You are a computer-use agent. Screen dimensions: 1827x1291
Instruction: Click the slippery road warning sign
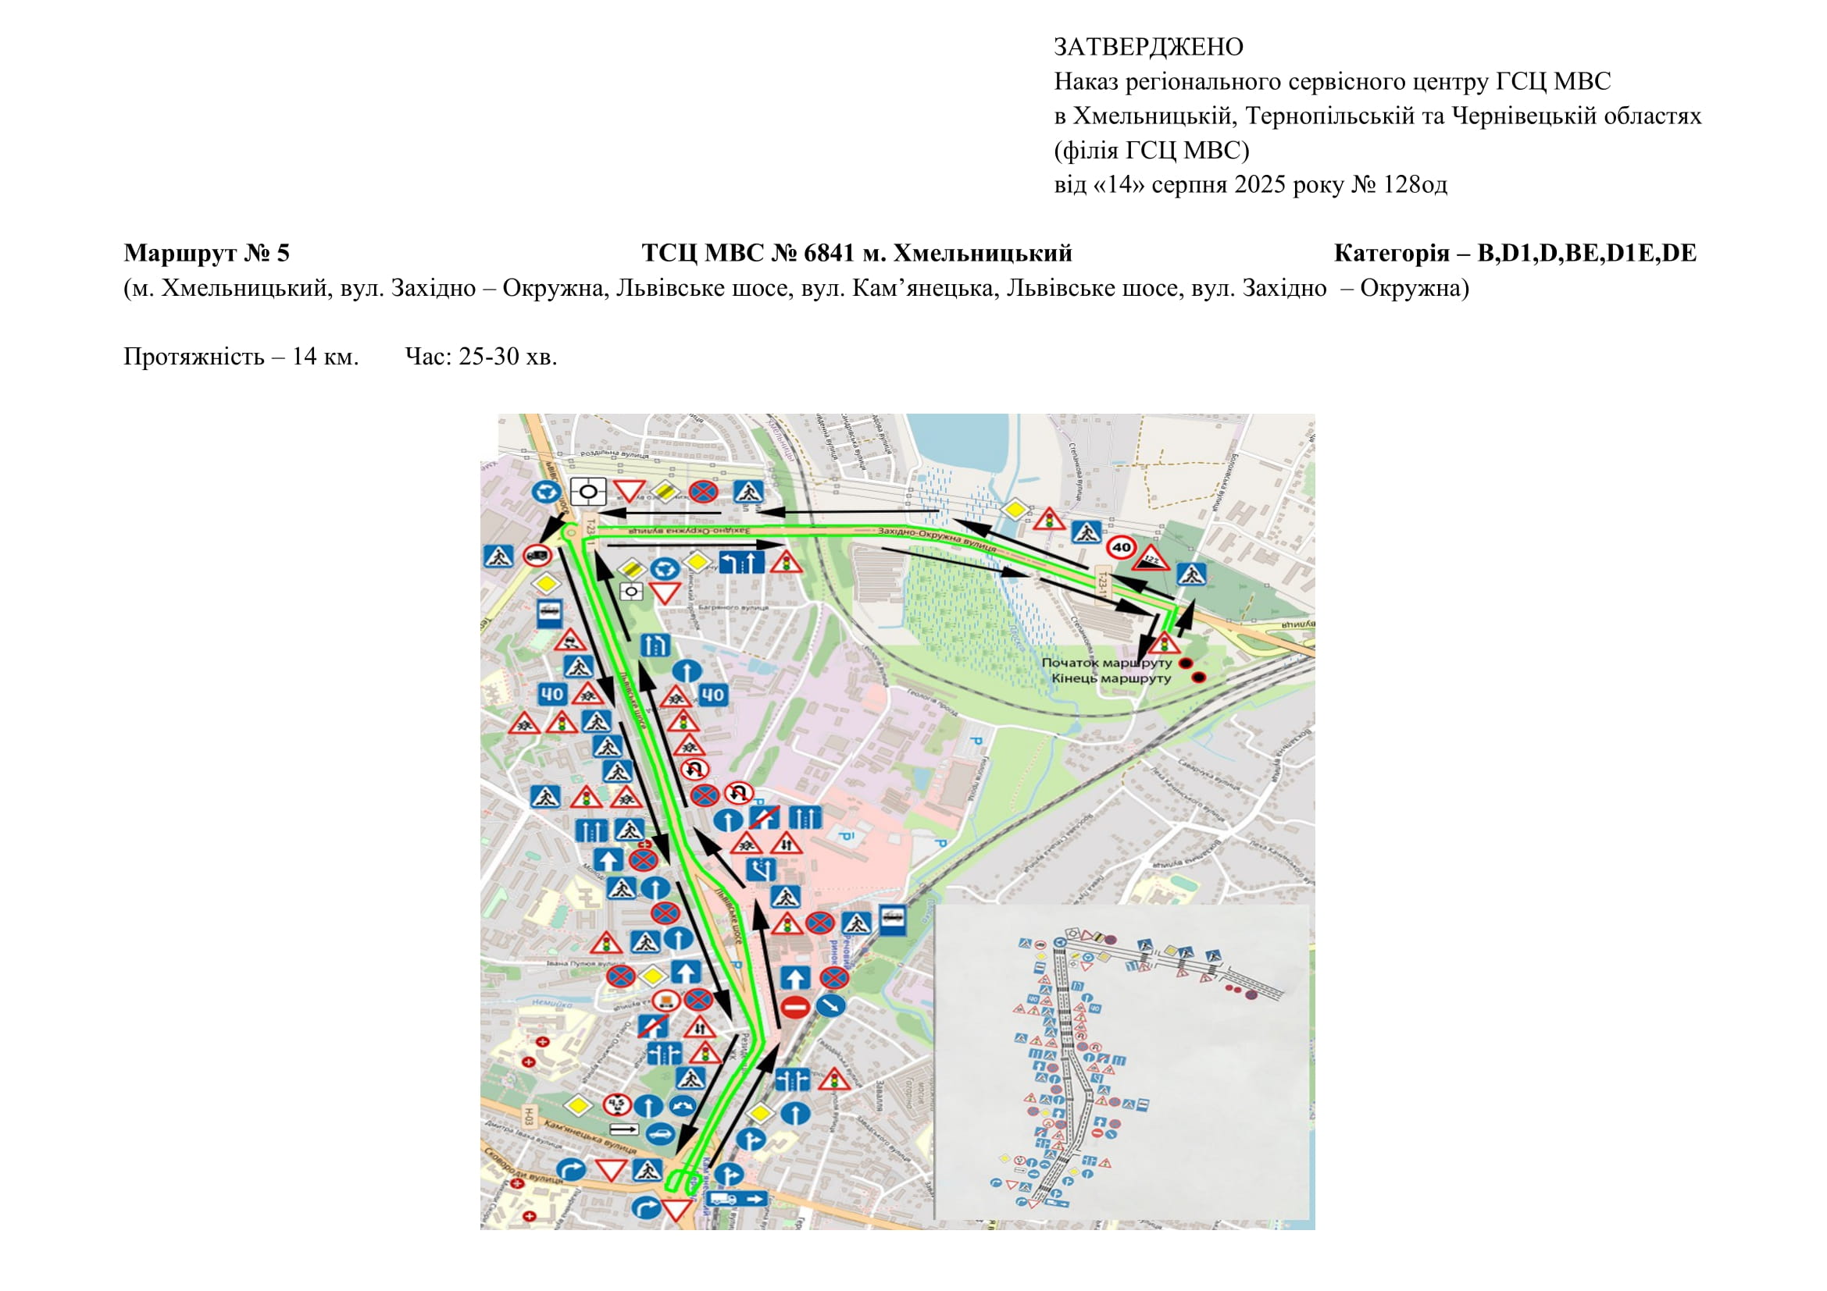(569, 640)
